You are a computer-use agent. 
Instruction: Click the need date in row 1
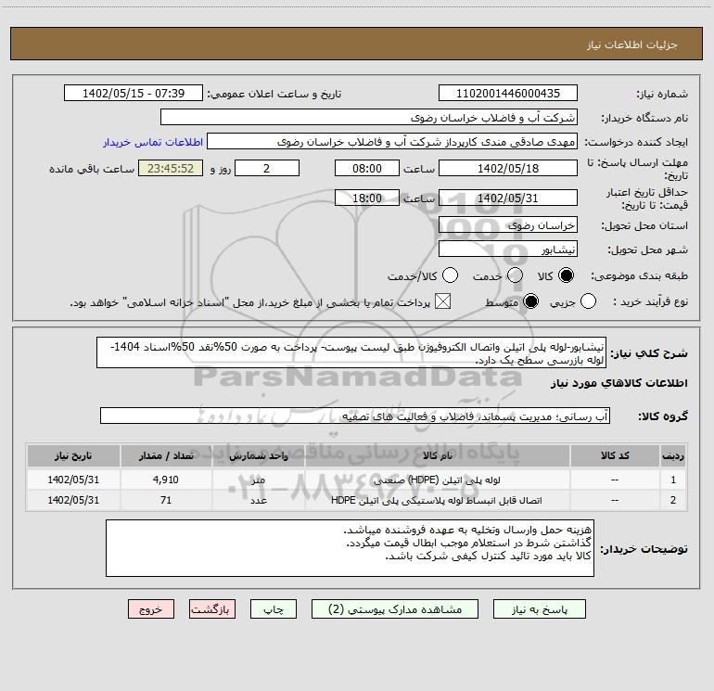[x=73, y=480]
